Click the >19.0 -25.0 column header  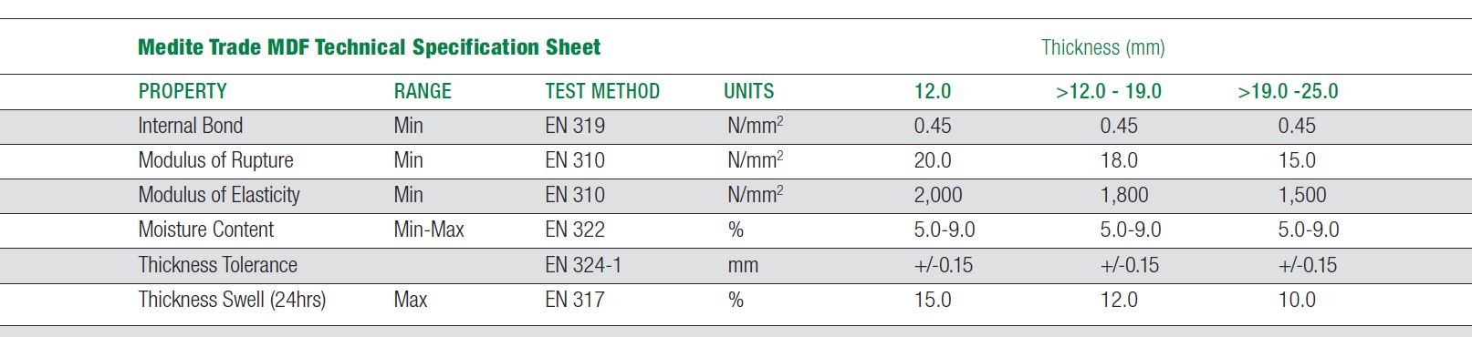1289,91
